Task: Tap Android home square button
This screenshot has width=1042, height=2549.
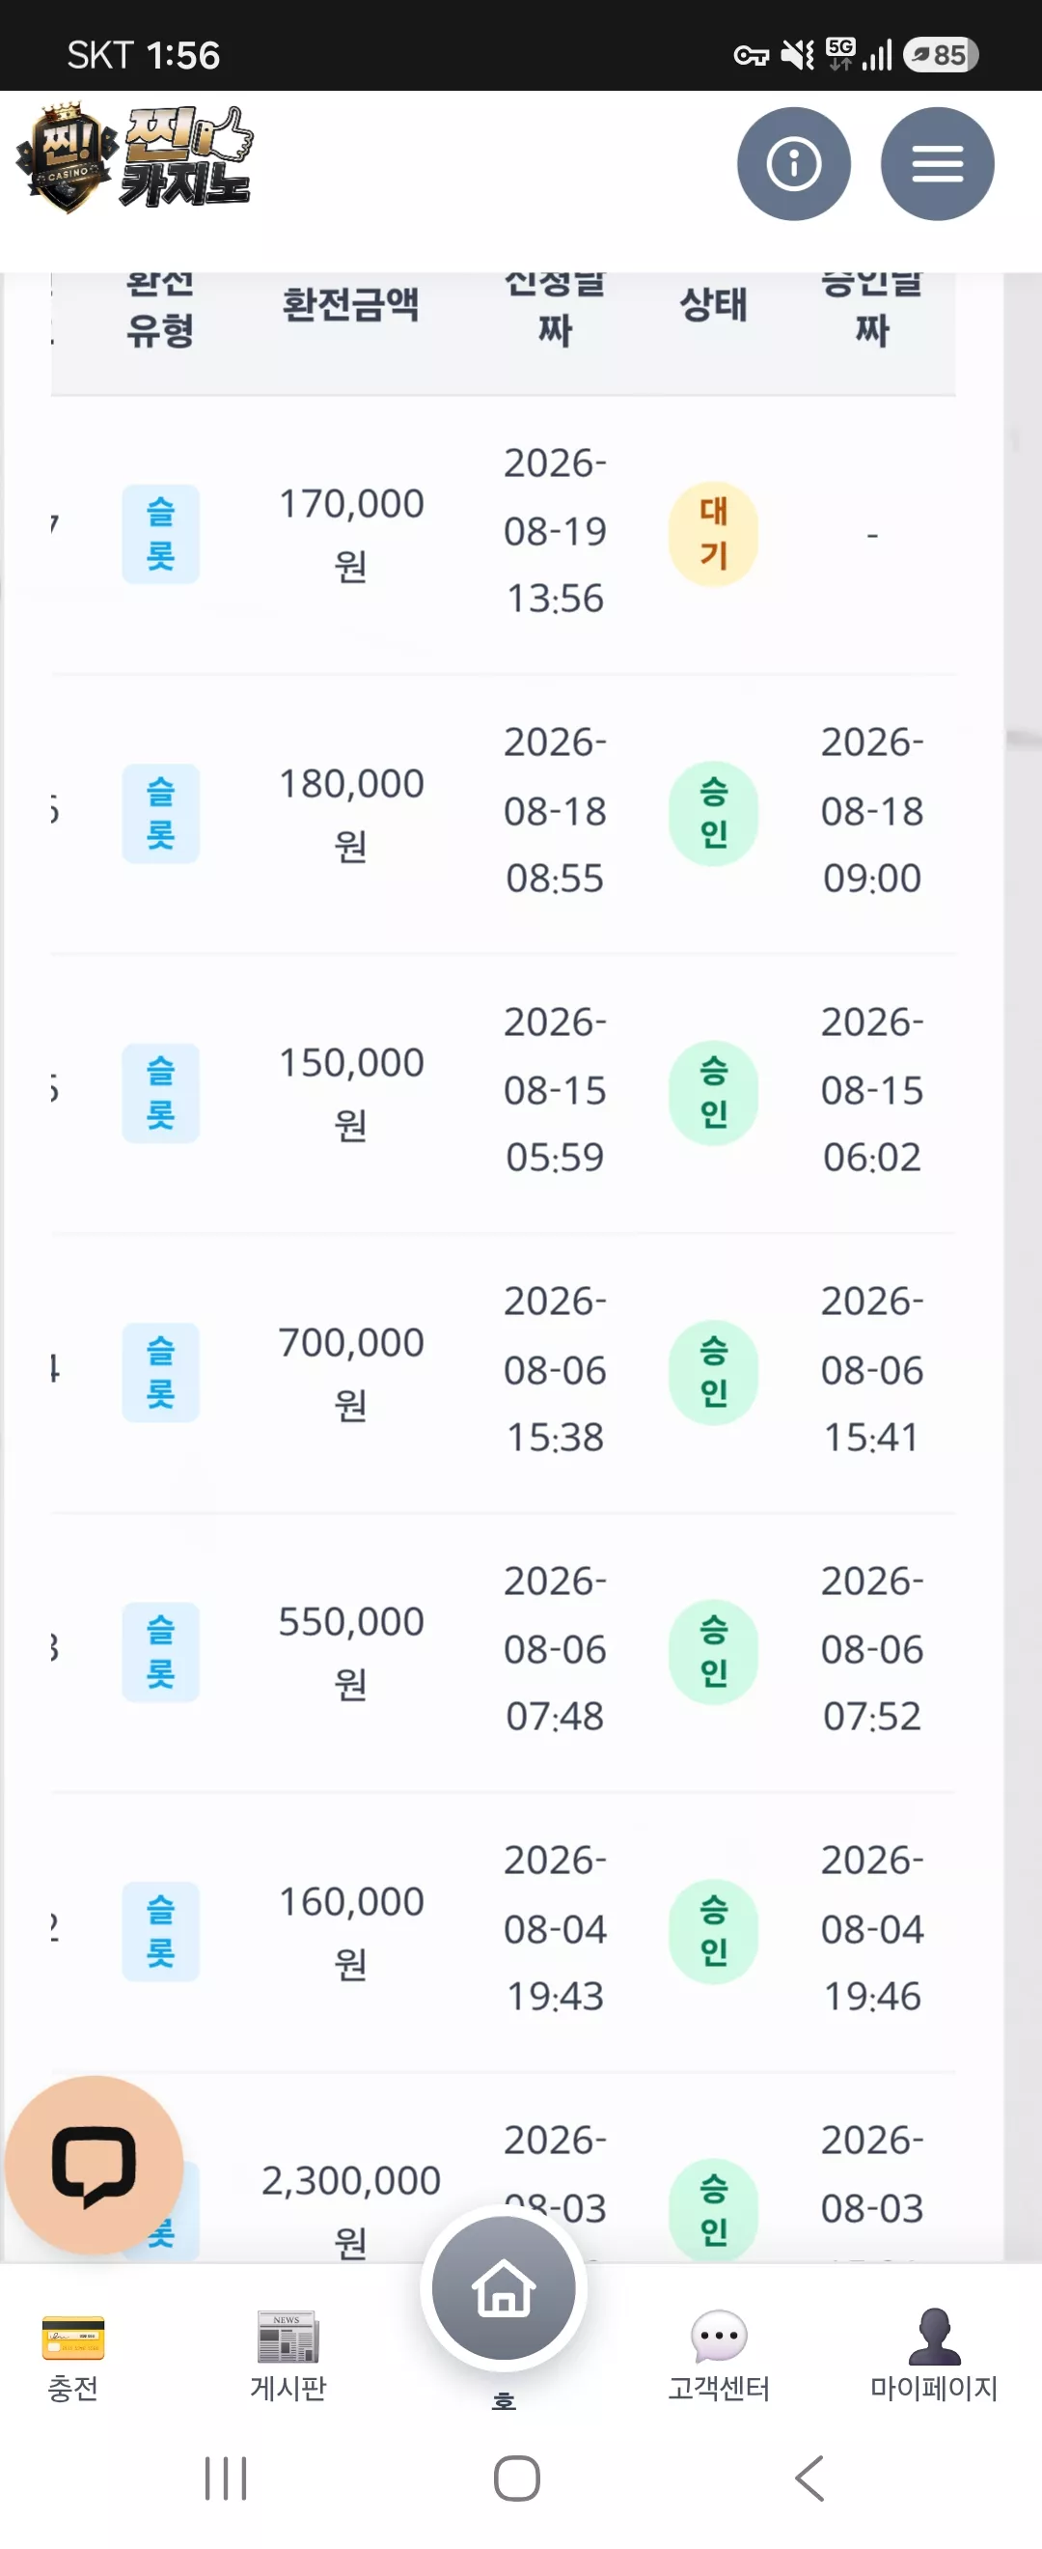Action: click(516, 2478)
